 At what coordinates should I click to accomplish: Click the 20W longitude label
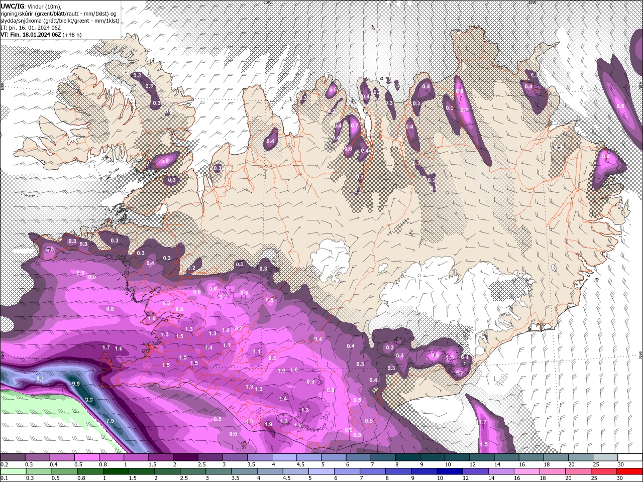point(267,2)
